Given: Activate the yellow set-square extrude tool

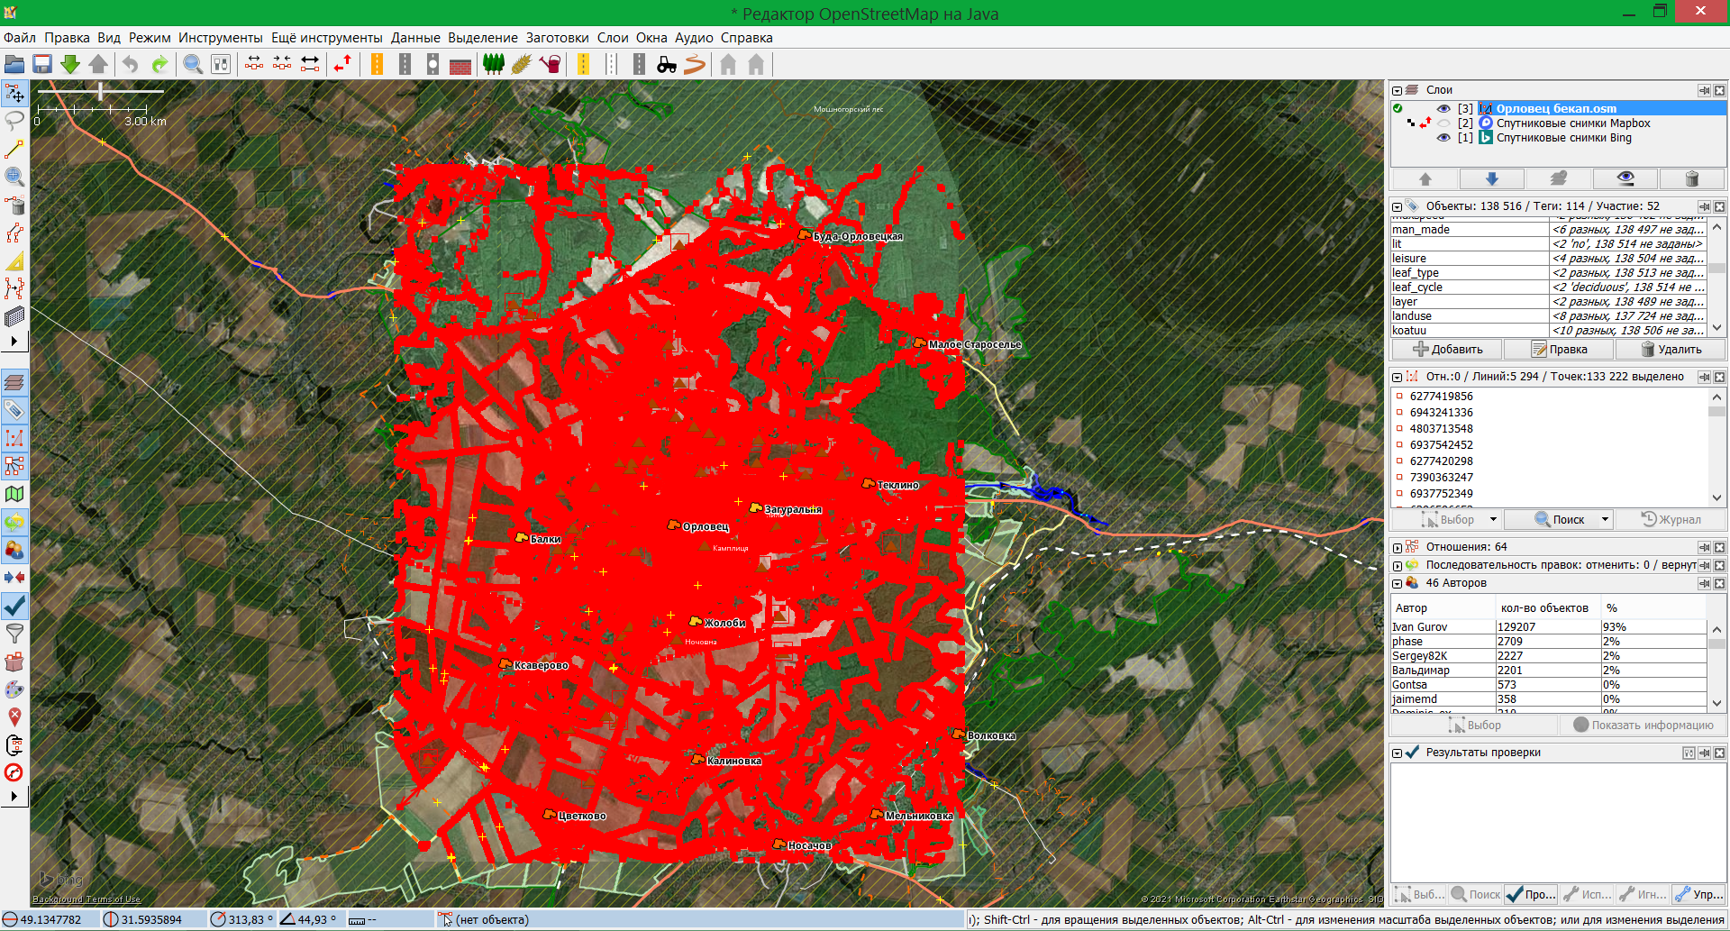Looking at the screenshot, I should (14, 260).
